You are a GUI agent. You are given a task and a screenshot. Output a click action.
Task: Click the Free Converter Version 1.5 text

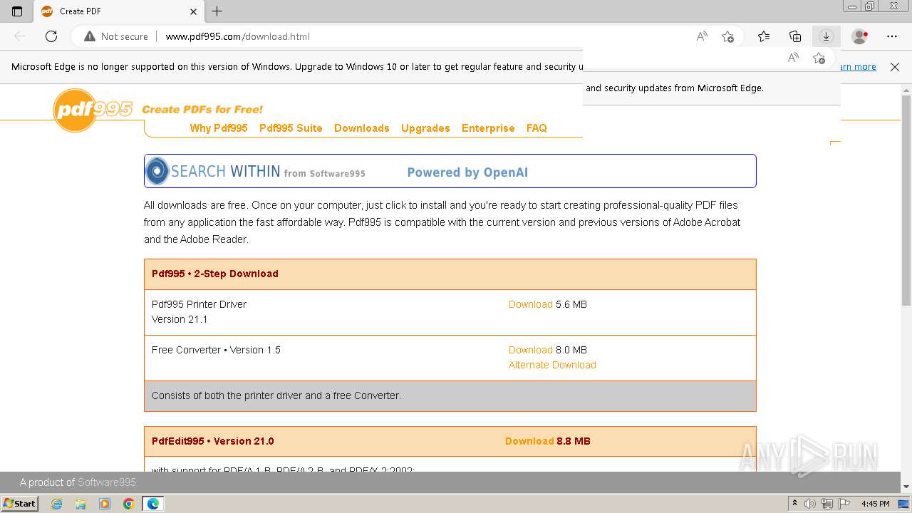(216, 350)
